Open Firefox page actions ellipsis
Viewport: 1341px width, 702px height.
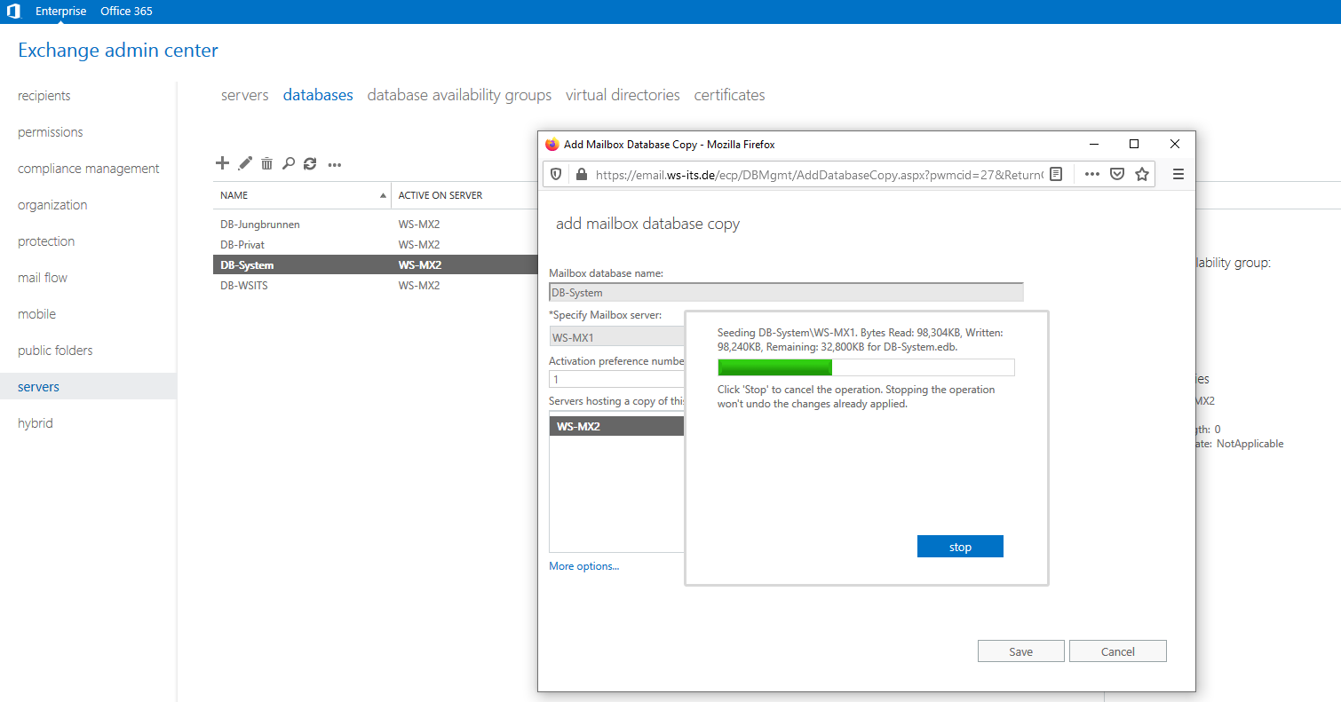[x=1092, y=175]
